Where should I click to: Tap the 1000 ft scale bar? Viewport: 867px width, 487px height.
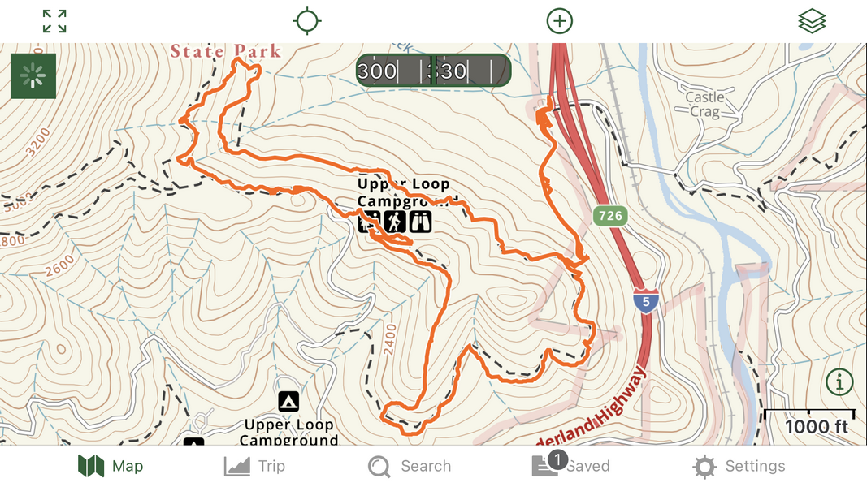point(809,422)
